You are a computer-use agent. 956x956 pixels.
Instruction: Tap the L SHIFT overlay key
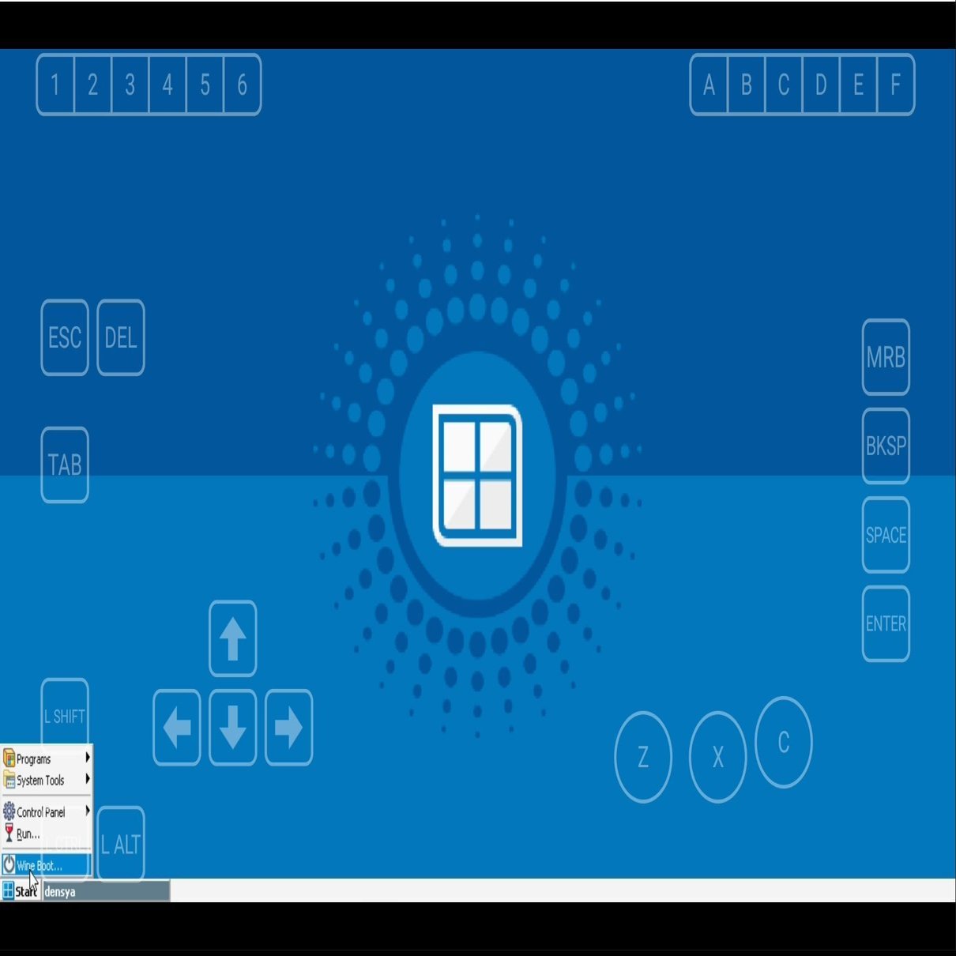64,716
